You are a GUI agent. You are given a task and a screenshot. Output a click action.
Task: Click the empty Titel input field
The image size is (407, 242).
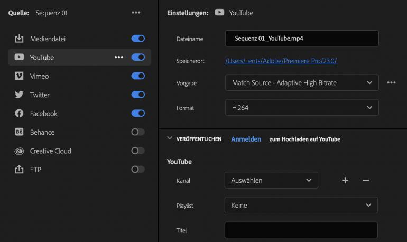(301, 230)
